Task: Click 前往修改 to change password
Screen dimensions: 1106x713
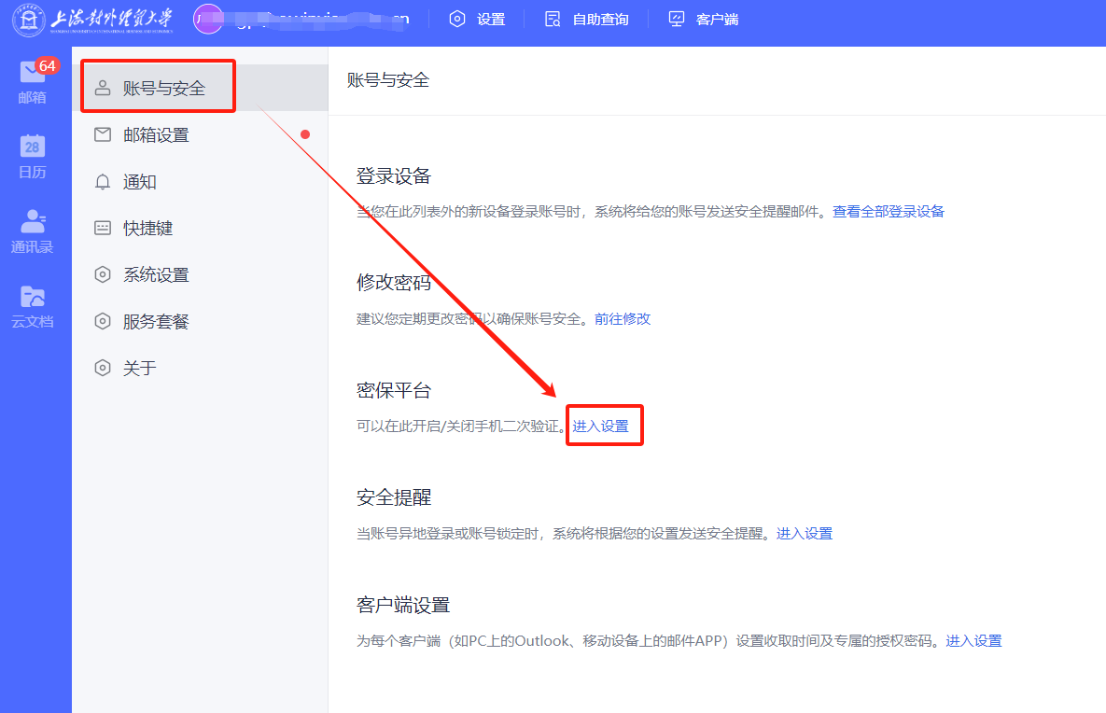Action: 623,319
